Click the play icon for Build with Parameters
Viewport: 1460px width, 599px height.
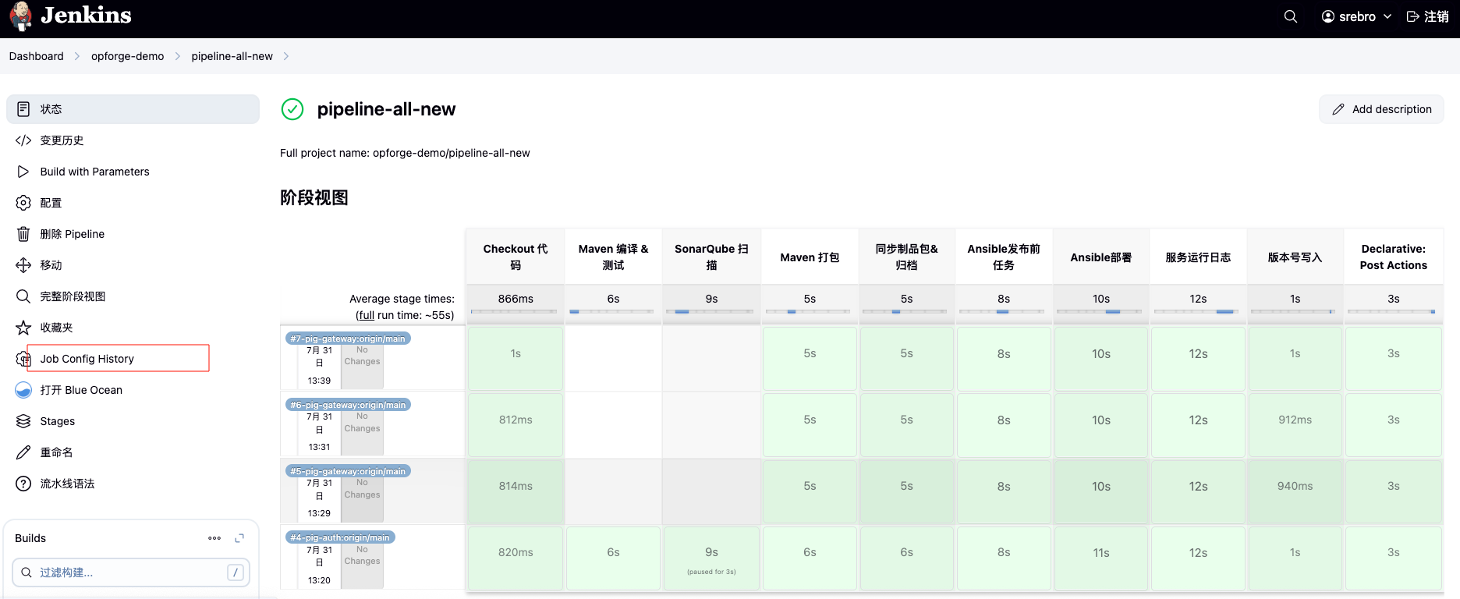click(x=23, y=172)
